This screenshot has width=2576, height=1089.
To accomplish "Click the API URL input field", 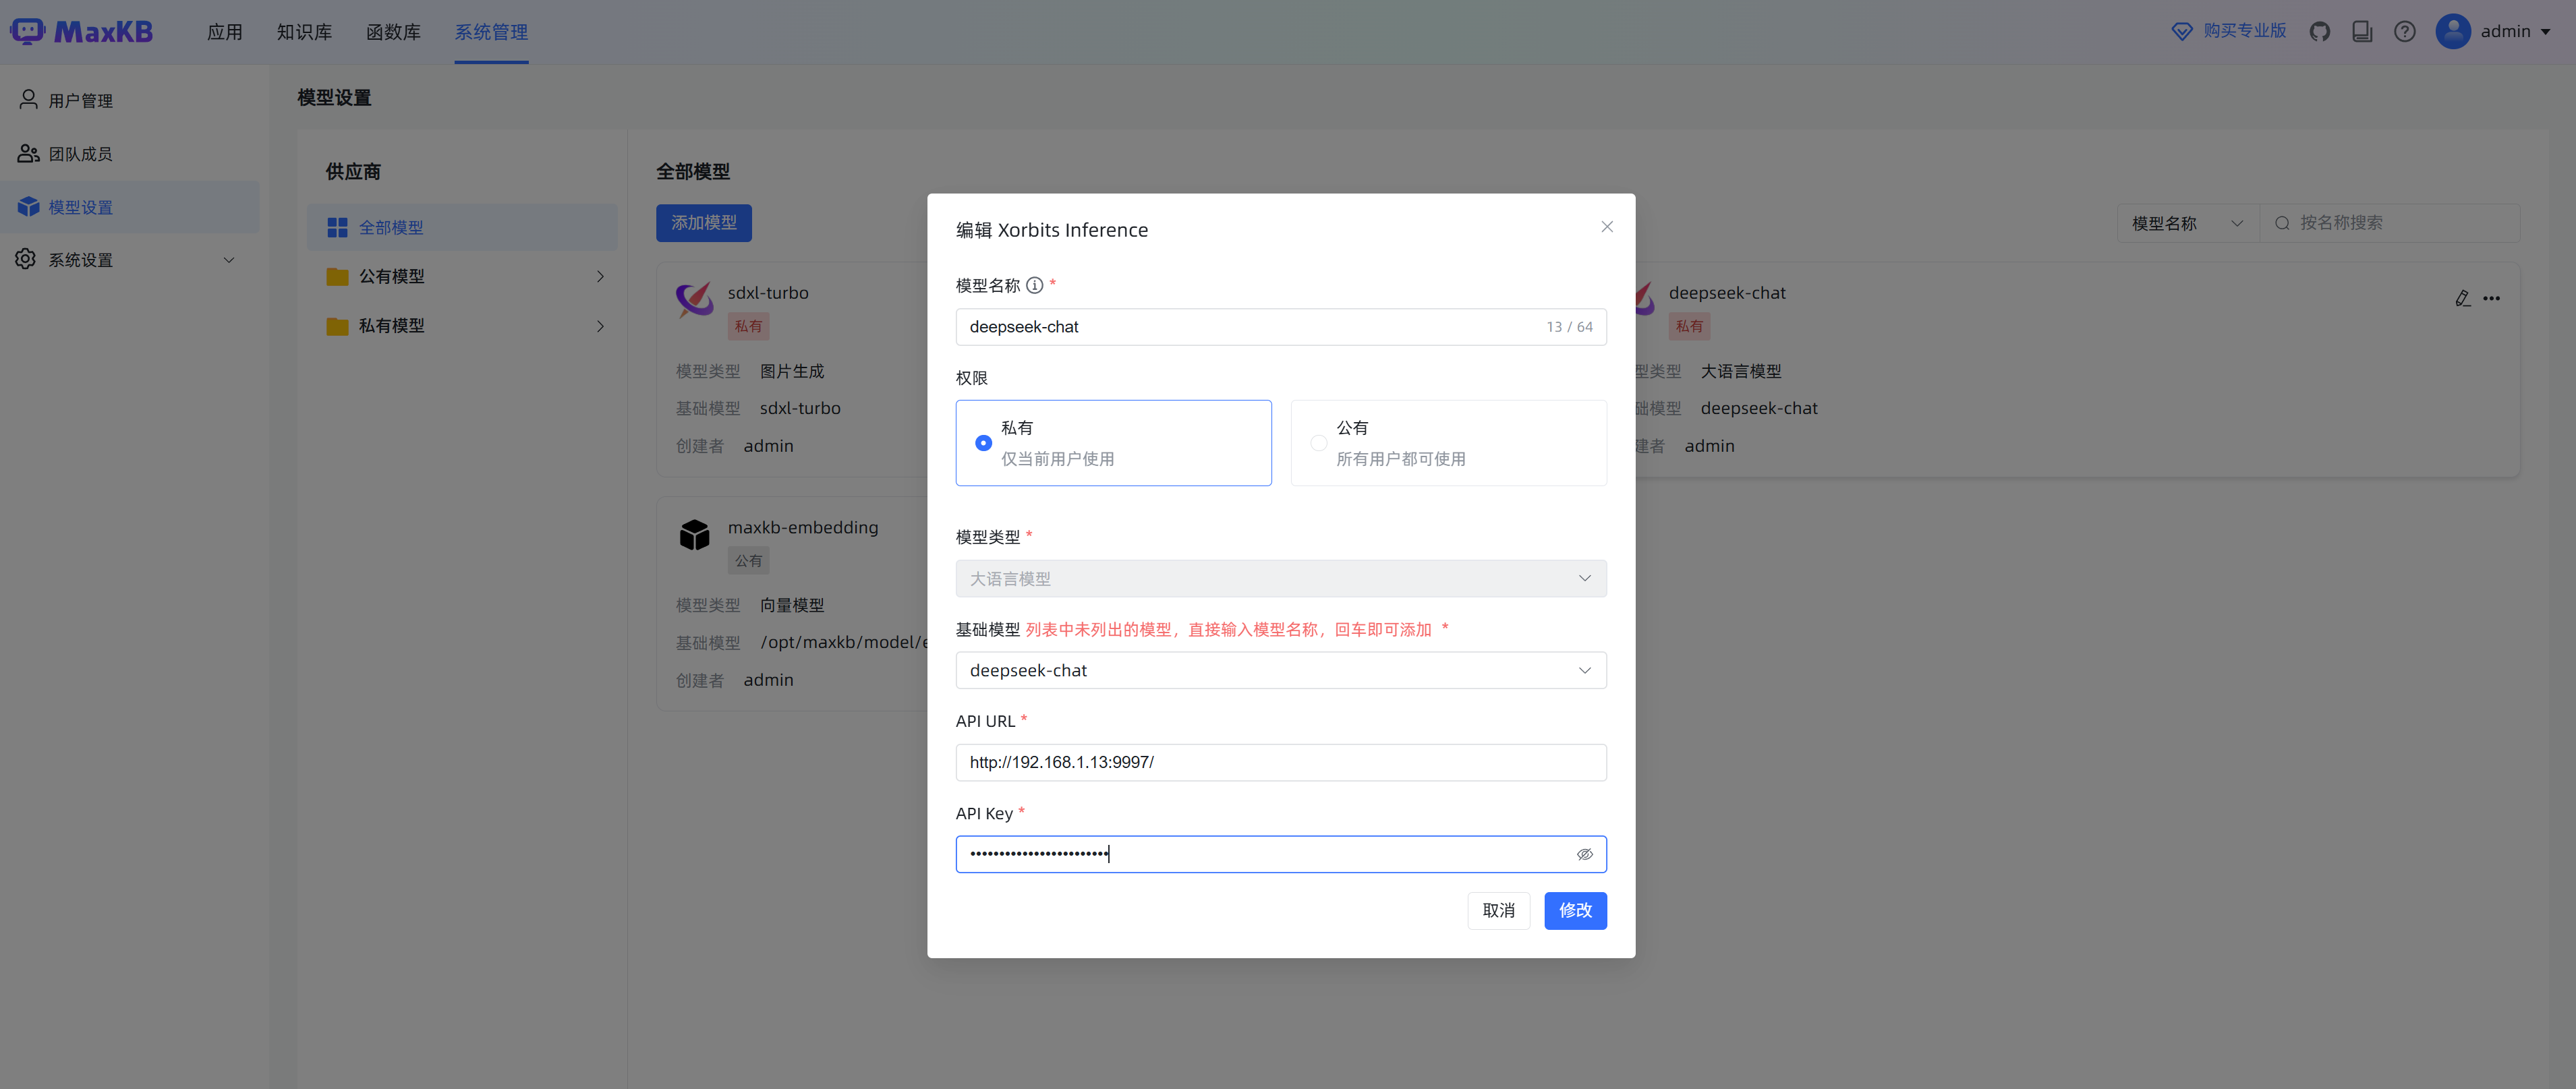I will click(x=1281, y=762).
